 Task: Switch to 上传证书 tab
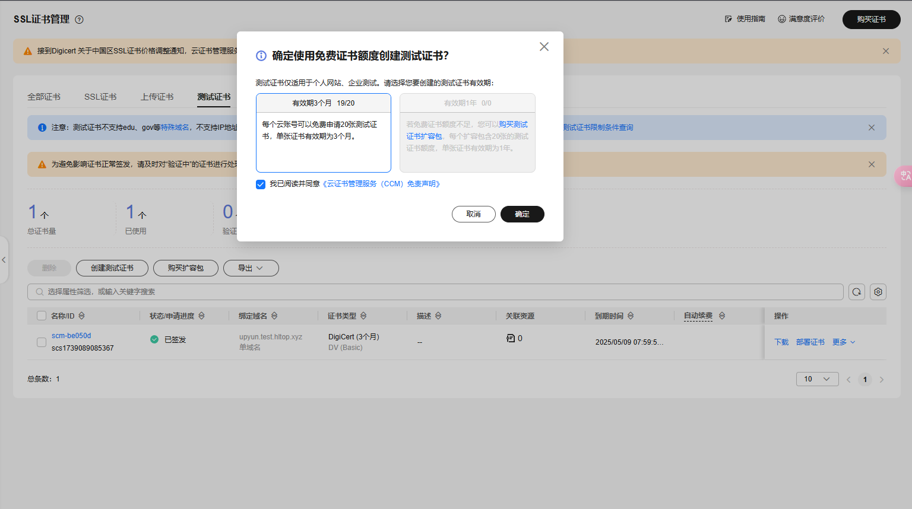(157, 97)
